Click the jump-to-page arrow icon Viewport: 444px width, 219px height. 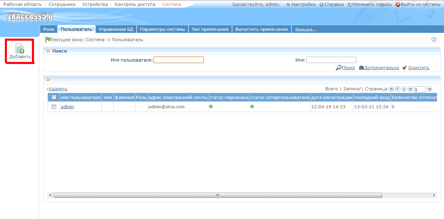tap(429, 89)
